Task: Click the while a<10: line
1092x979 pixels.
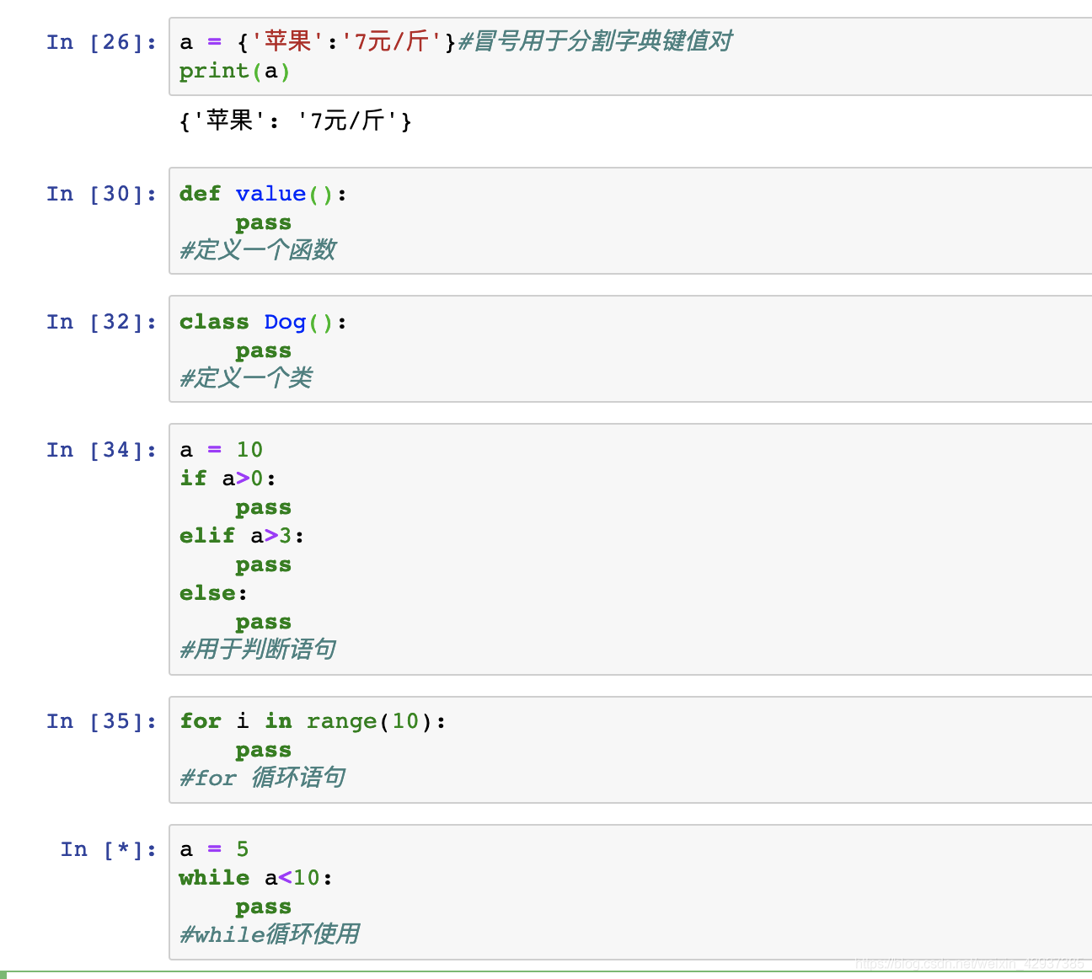Action: tap(256, 878)
